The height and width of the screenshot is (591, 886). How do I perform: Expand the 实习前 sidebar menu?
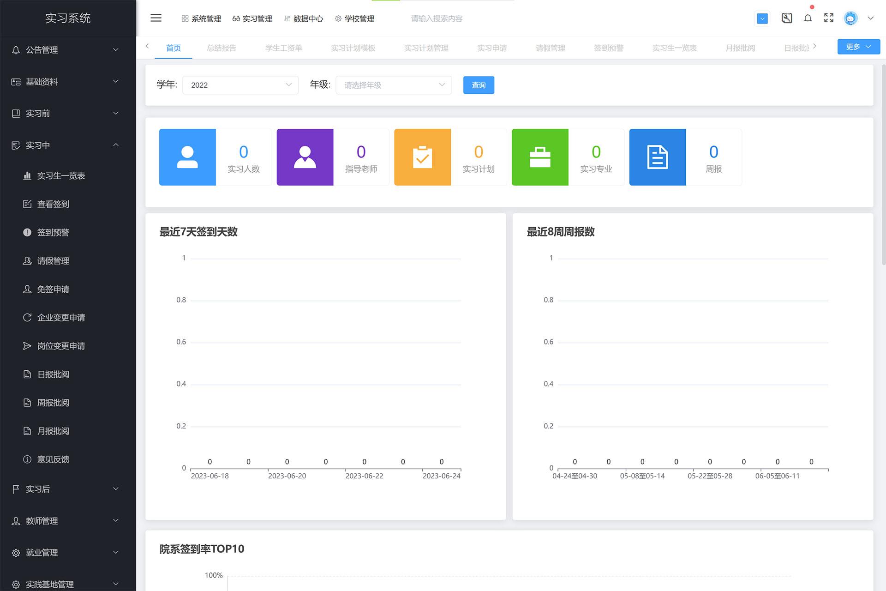pyautogui.click(x=68, y=114)
